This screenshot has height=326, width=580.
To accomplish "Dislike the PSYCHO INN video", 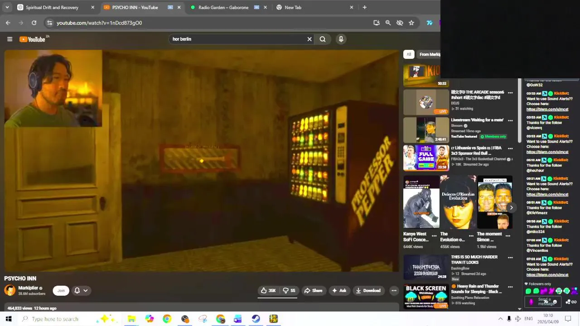I will click(x=289, y=291).
